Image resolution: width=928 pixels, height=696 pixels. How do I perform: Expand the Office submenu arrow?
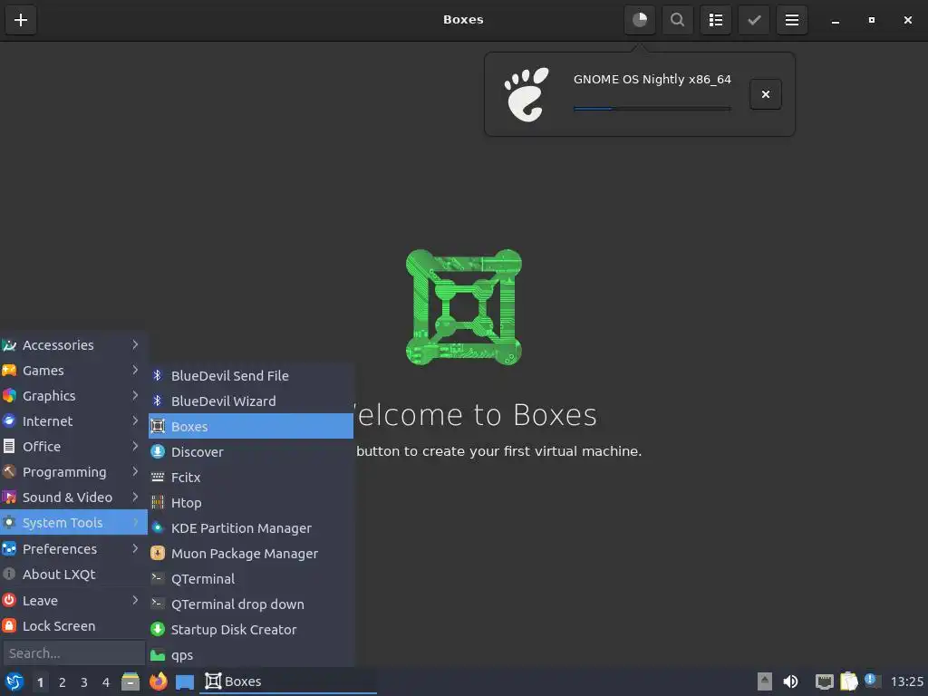(135, 446)
